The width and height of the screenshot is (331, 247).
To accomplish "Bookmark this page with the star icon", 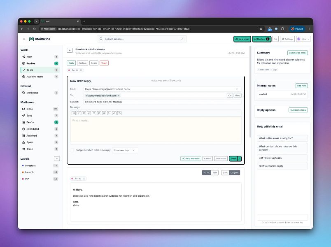I will coord(261,29).
